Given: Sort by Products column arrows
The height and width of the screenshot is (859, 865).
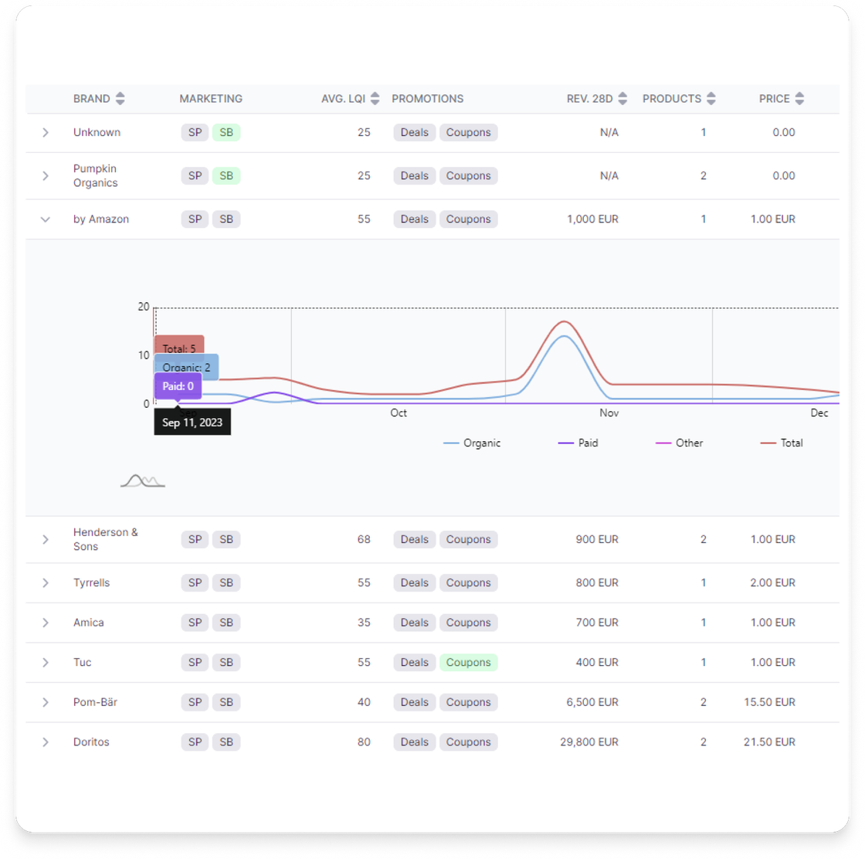Looking at the screenshot, I should (711, 99).
